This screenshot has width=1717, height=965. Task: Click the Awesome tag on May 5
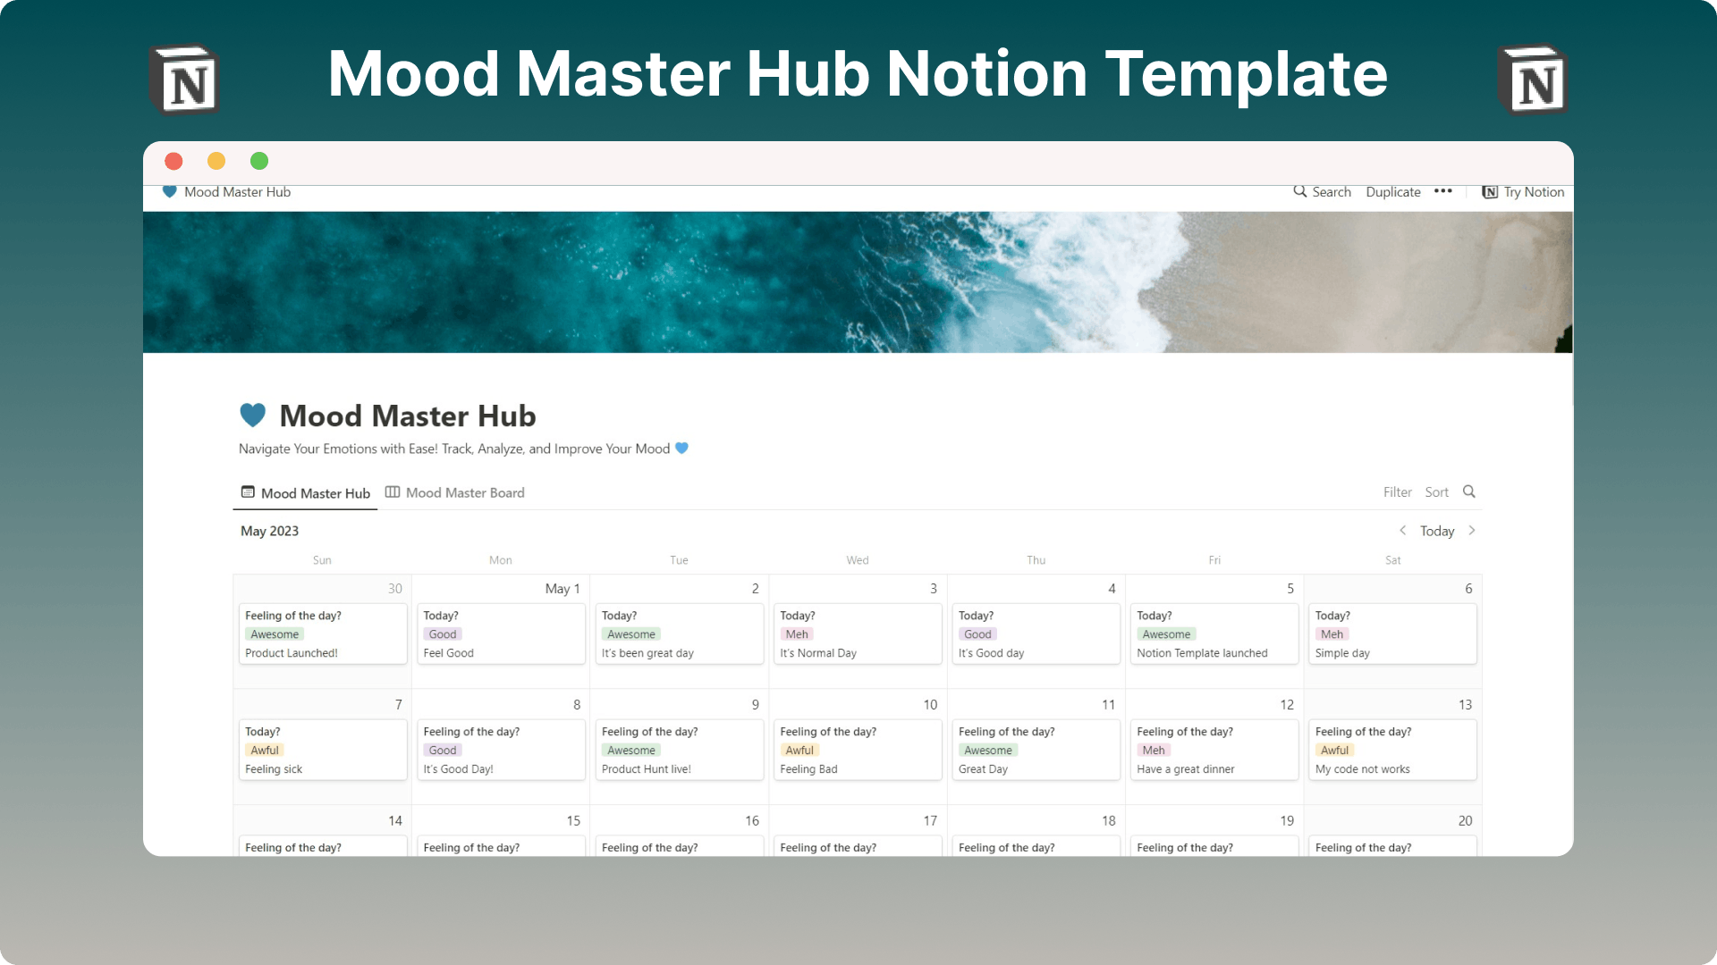pos(1166,634)
